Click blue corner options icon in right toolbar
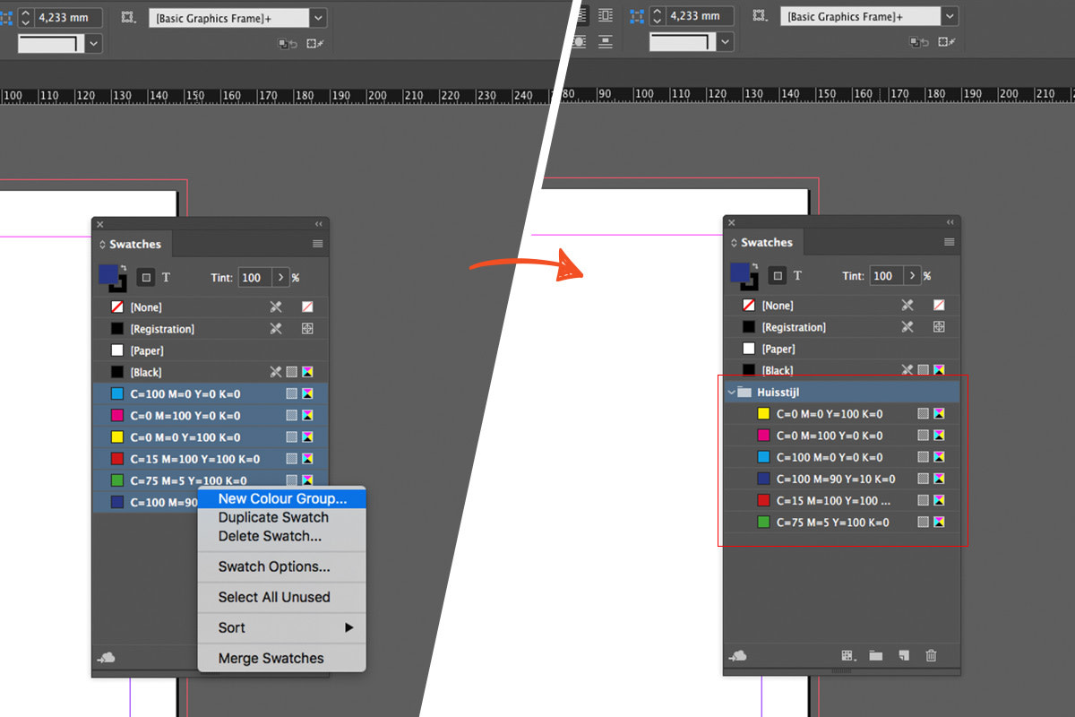 (638, 16)
